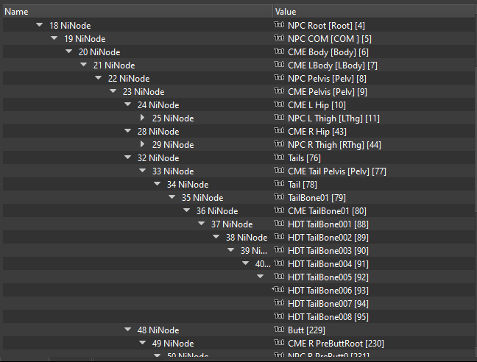Collapse the HDT TailBone005 row arrow

coord(260,277)
